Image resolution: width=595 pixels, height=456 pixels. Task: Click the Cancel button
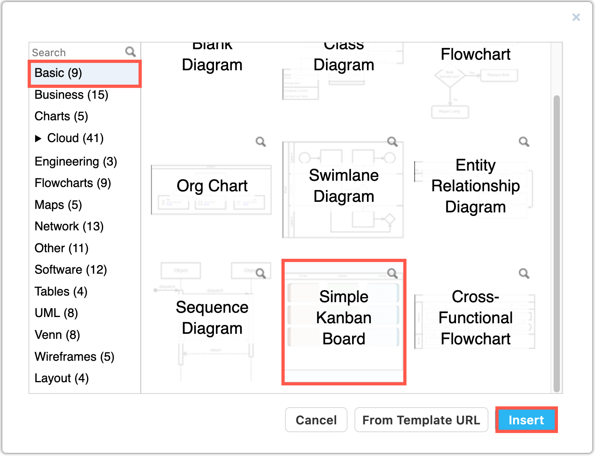point(316,420)
